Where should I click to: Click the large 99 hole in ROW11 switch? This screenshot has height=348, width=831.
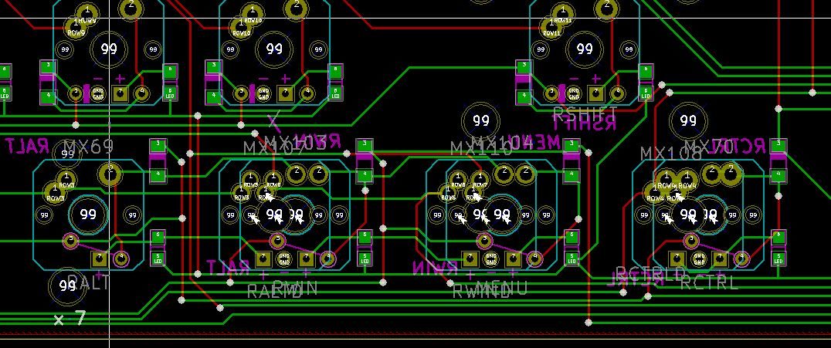585,49
